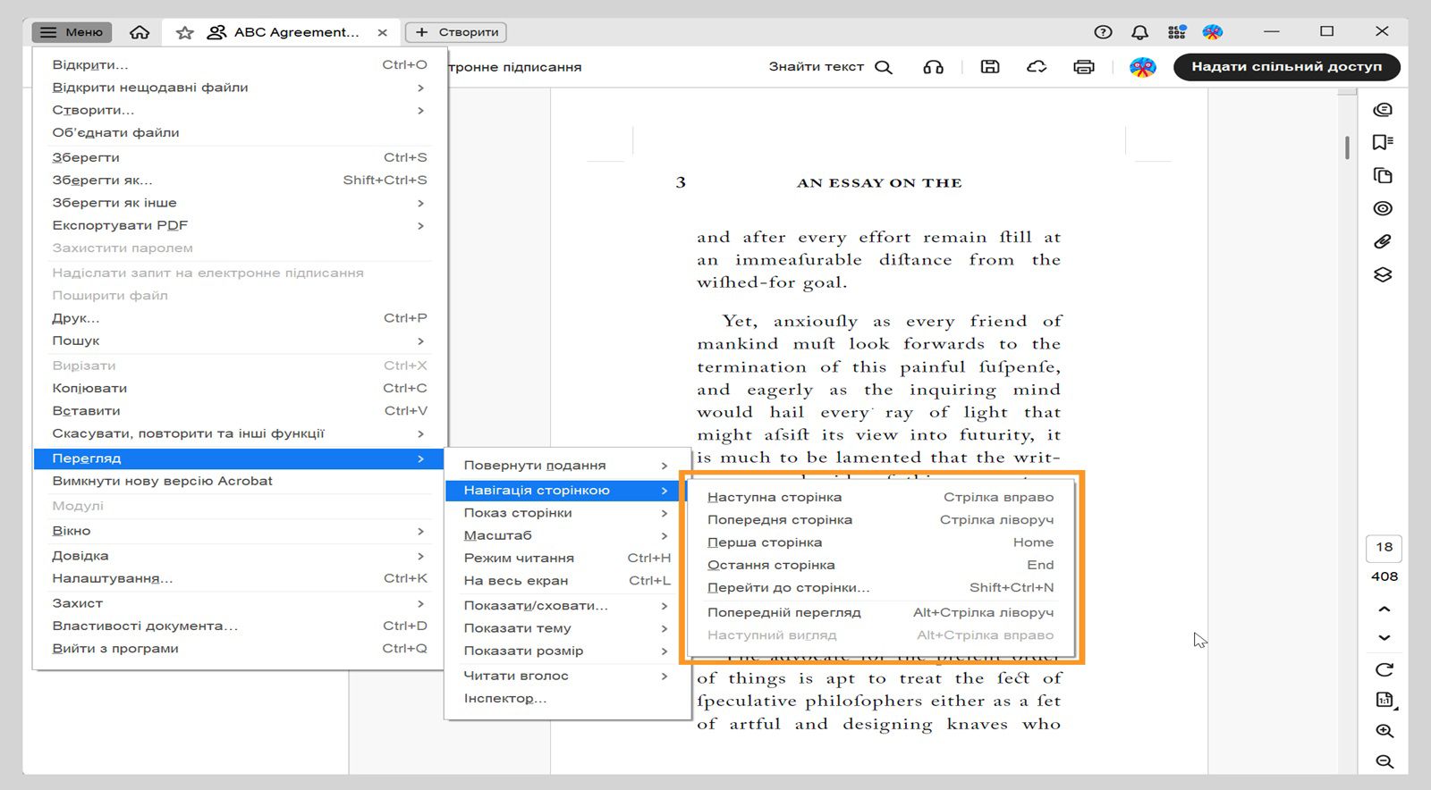Go to next page with the down chevron
Viewport: 1431px width, 790px height.
click(x=1384, y=638)
